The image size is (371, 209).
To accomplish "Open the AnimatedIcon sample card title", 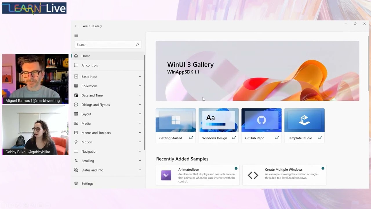I will click(189, 170).
